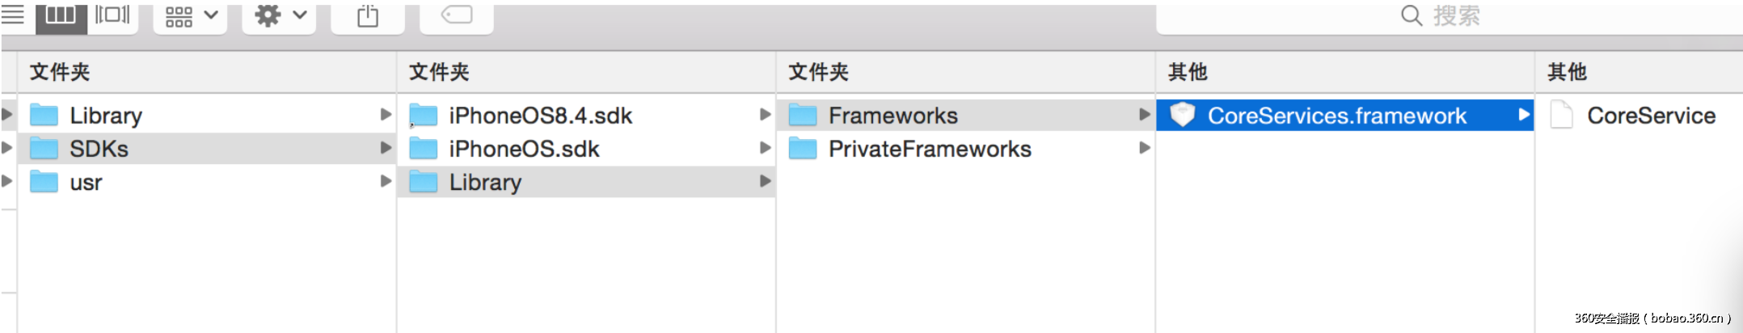The image size is (1743, 333).
Task: Click the CoreServices.framework shield icon
Action: tap(1182, 115)
